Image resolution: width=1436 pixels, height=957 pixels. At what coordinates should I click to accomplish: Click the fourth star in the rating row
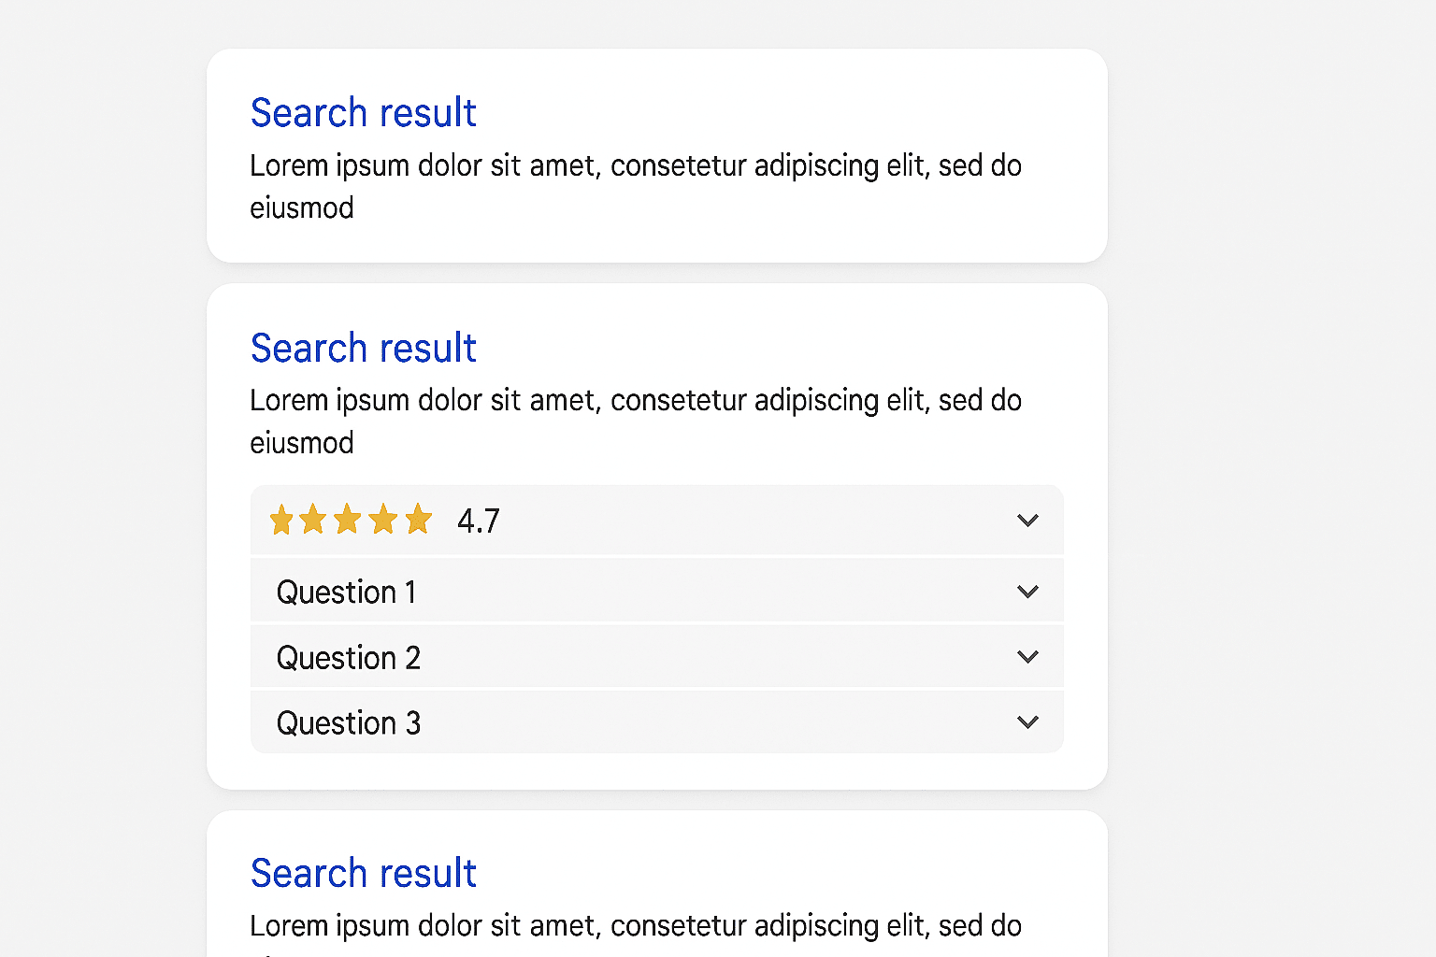point(383,520)
